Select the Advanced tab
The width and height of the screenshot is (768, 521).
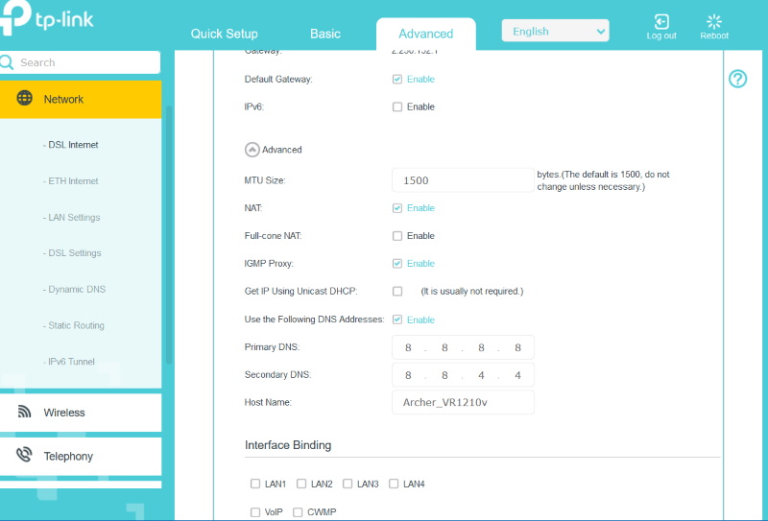425,34
